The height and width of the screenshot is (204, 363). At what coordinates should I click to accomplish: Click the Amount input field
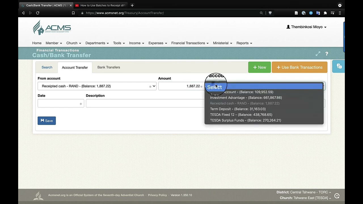[x=181, y=86]
